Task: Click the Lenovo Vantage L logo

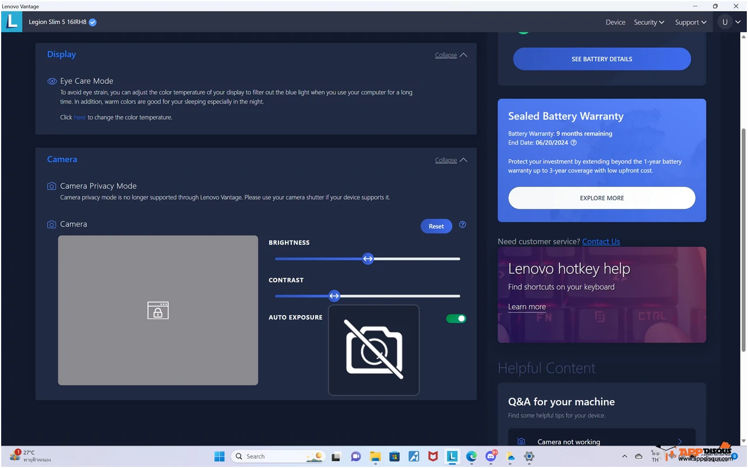Action: coord(12,22)
